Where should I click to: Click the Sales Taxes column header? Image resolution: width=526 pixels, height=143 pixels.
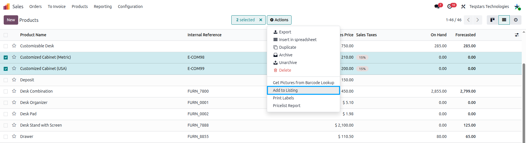pos(366,35)
